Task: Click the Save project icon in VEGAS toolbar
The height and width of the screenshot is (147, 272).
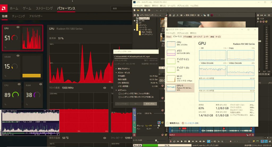Action: 142,10
